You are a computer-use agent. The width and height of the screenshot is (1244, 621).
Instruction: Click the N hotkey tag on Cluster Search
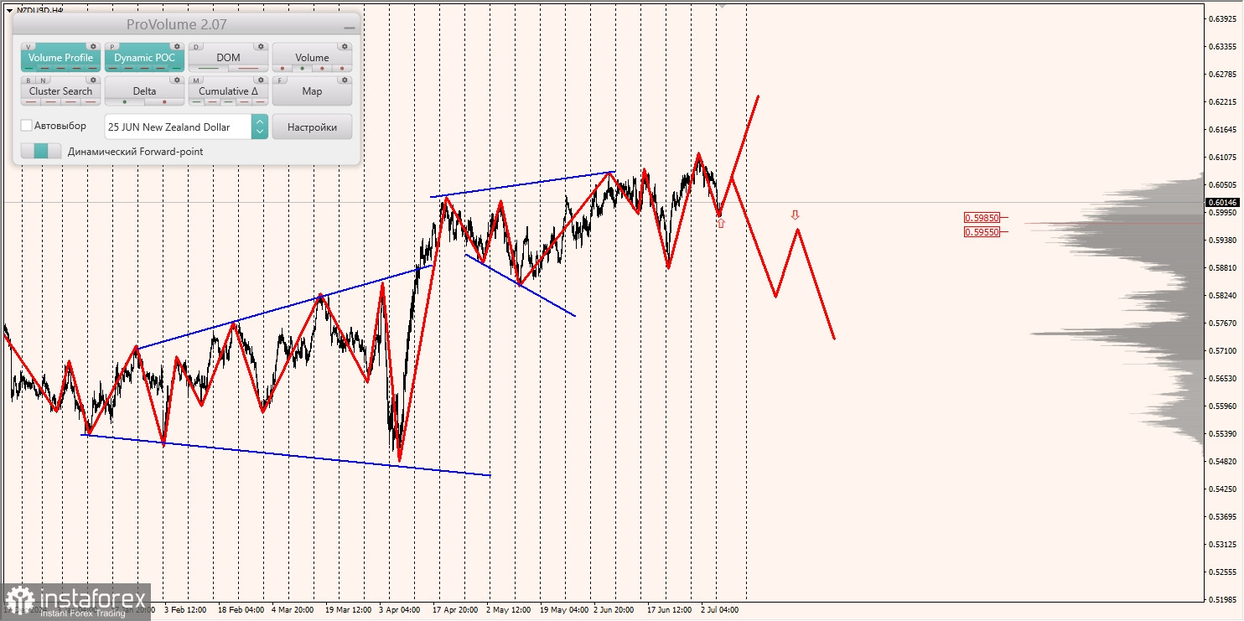click(42, 80)
